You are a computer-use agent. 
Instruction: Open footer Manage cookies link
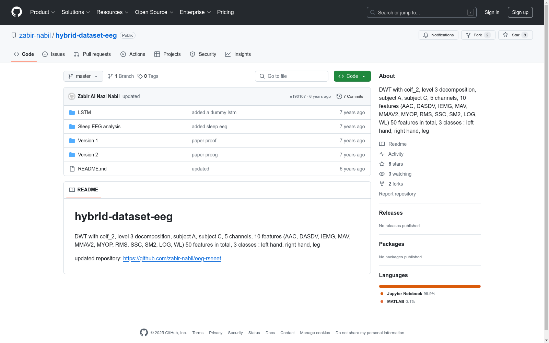[x=315, y=333]
